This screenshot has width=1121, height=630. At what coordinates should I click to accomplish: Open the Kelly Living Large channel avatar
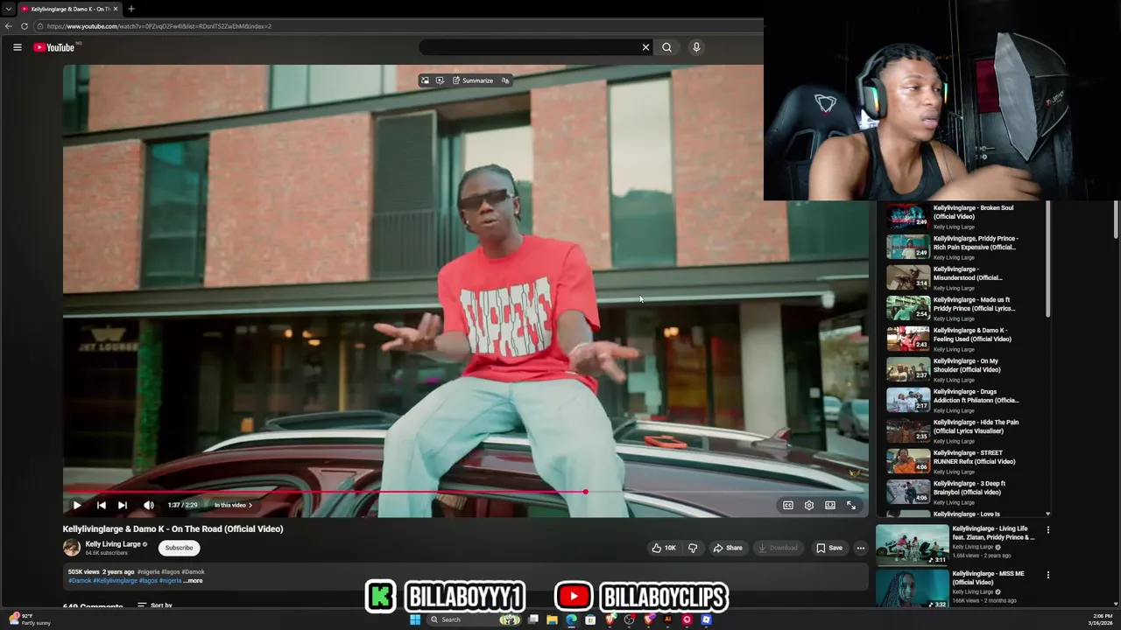pyautogui.click(x=72, y=548)
